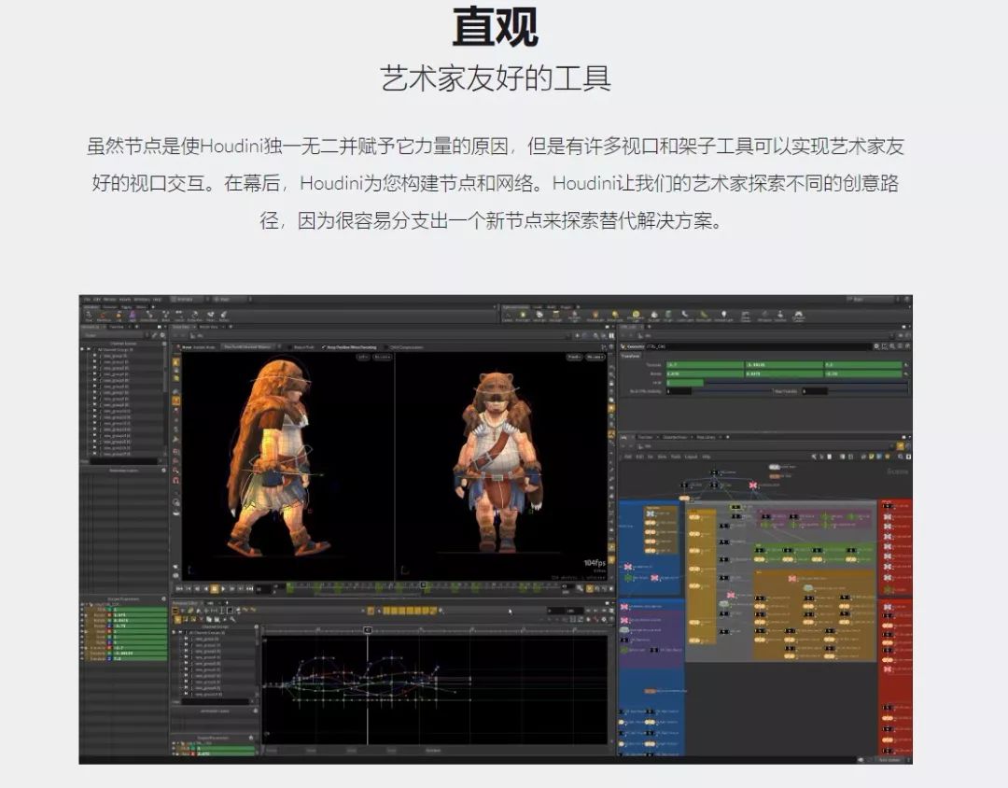The image size is (1008, 788).
Task: Click the Point Light shelf tool
Action: coord(524,316)
